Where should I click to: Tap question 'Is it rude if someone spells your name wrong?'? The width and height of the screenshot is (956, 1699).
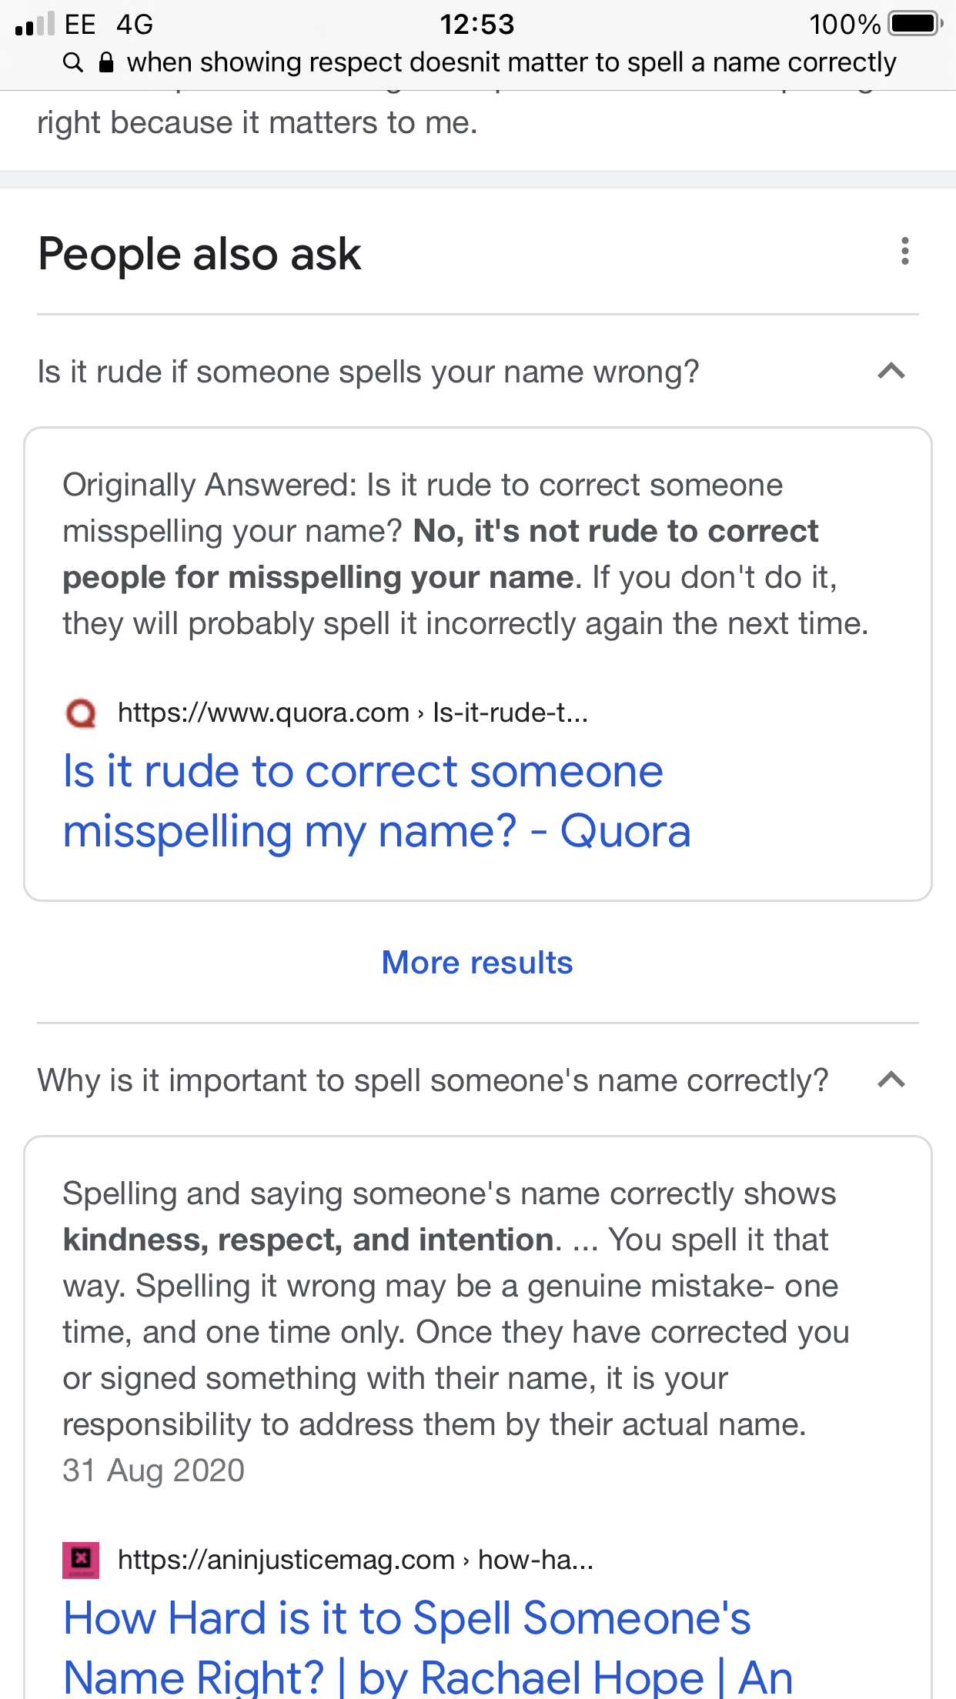369,372
